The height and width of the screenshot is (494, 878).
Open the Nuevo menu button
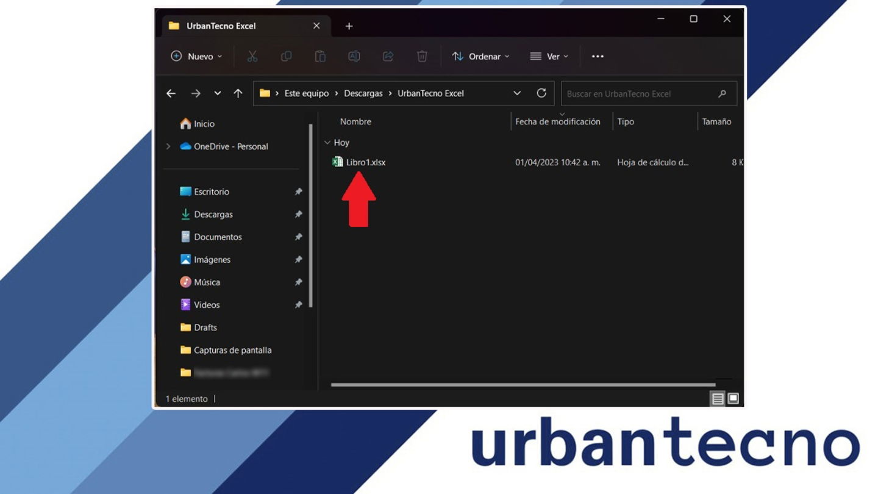point(196,56)
